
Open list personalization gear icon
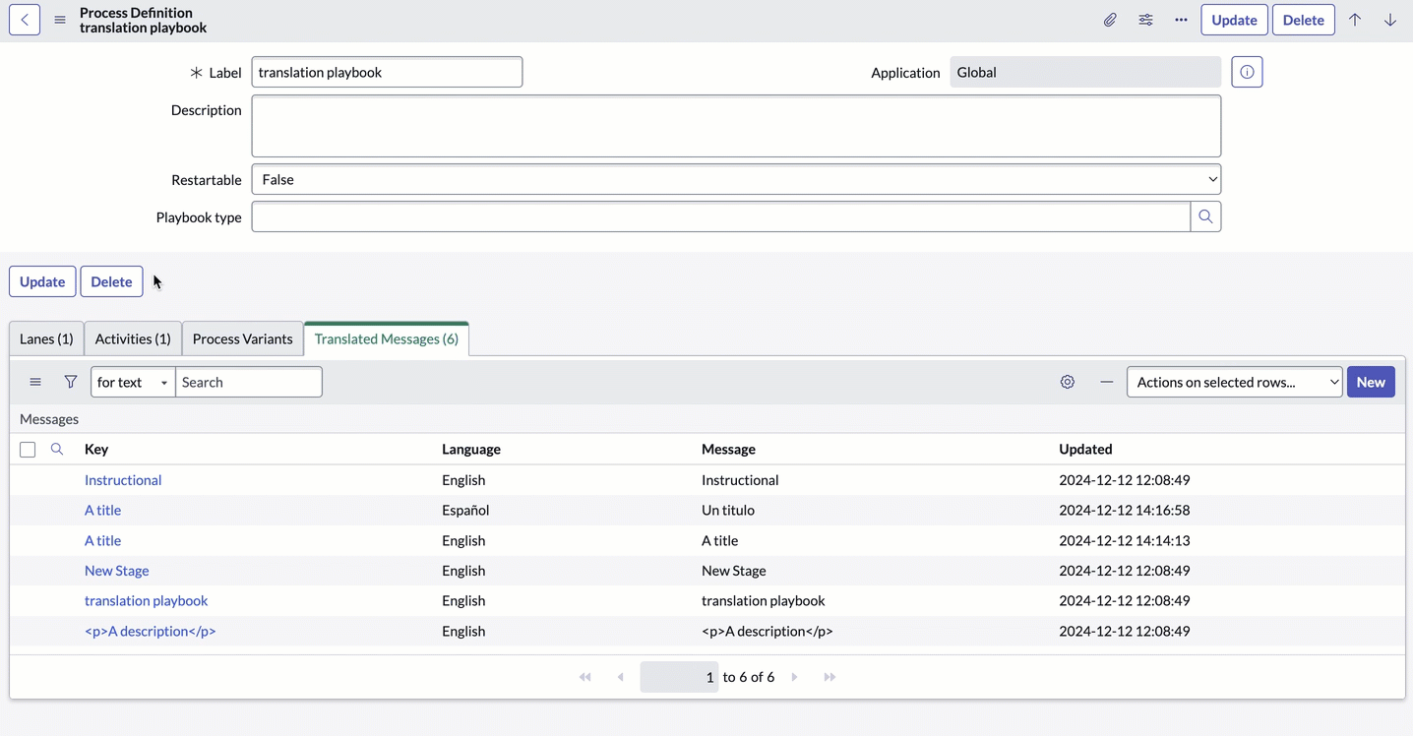1068,382
